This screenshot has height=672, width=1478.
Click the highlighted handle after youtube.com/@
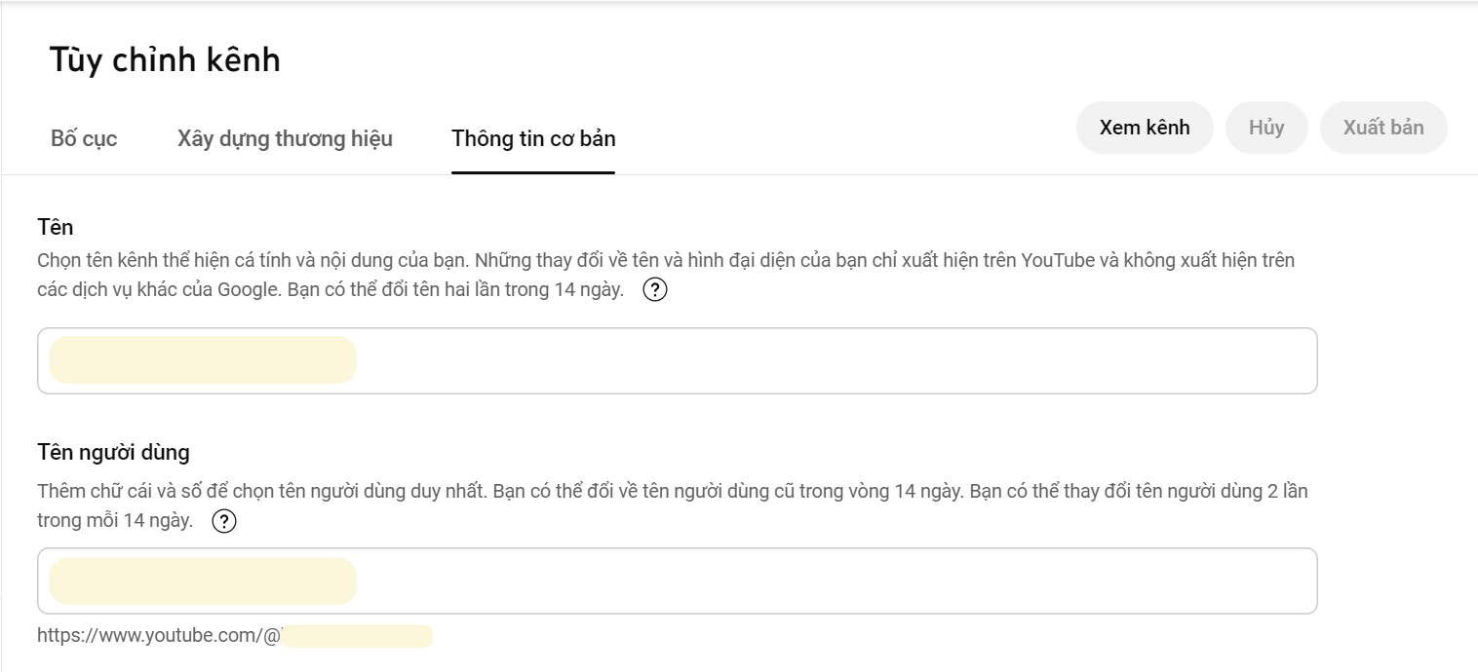pos(357,636)
